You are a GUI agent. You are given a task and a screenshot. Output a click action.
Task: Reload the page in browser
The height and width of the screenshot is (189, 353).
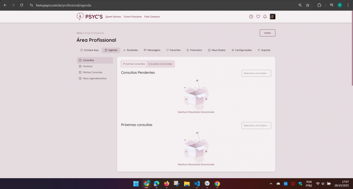click(21, 5)
